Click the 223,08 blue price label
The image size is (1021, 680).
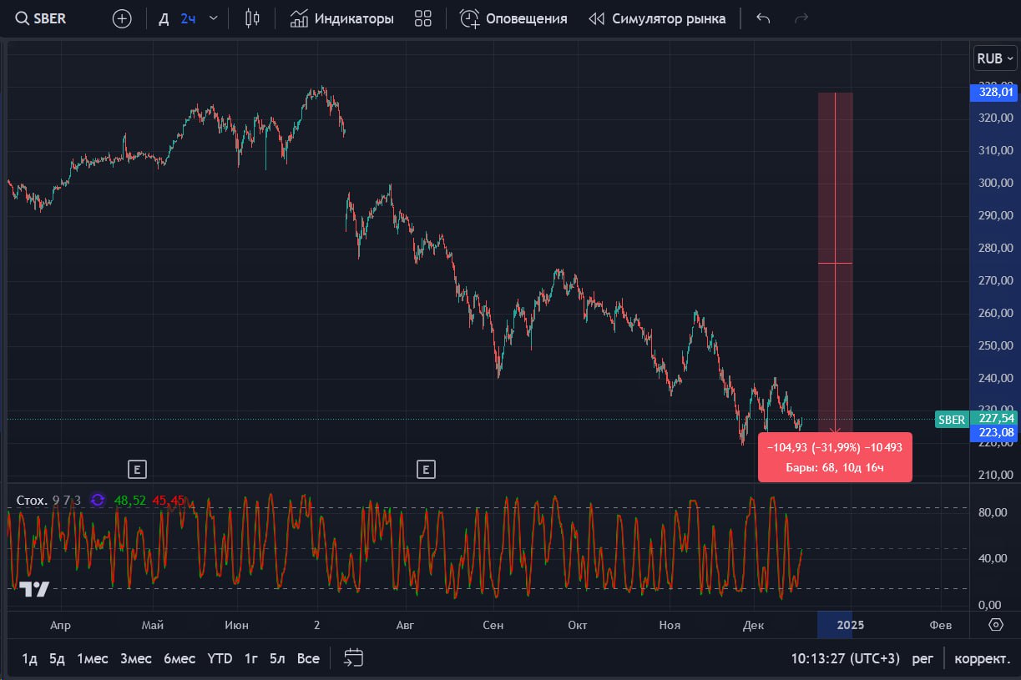pos(993,433)
